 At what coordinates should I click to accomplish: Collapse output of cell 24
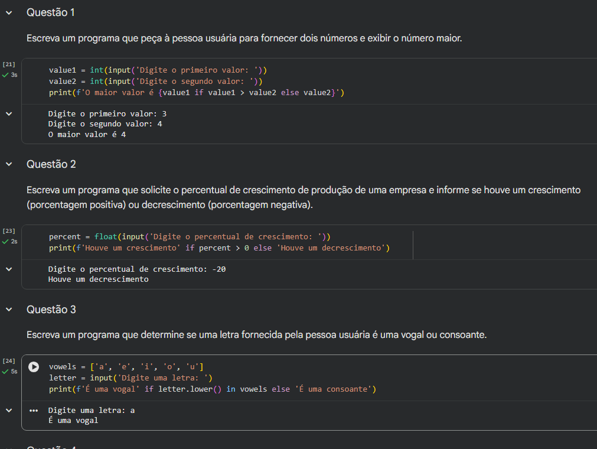(9, 411)
